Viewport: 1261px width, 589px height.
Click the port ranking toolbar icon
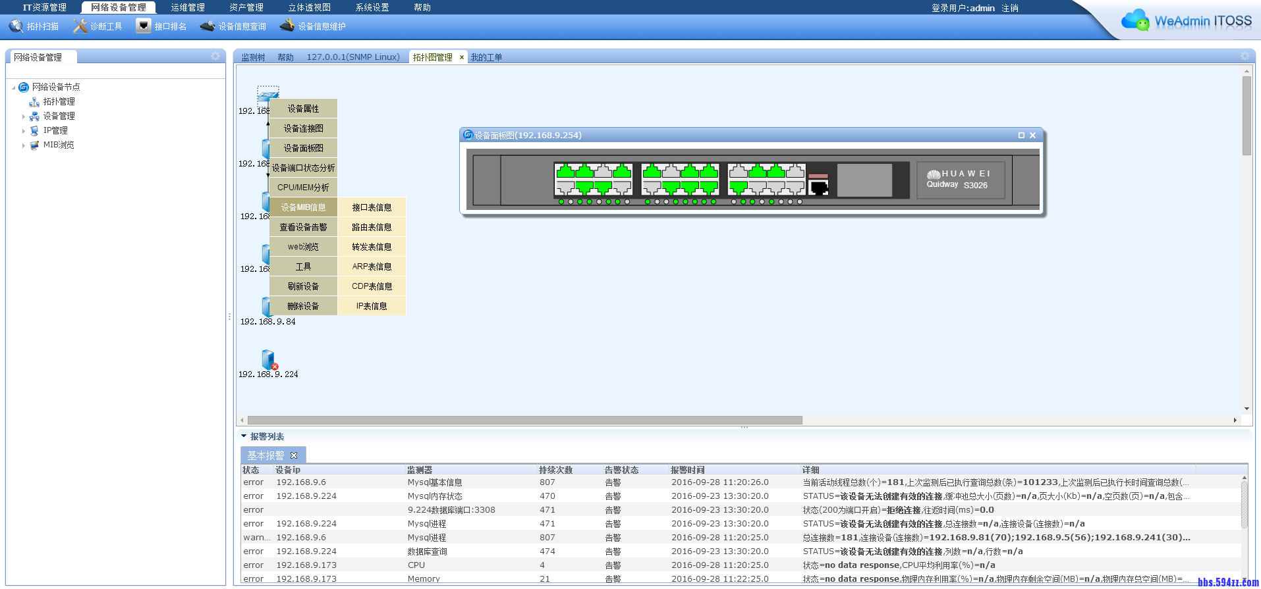pyautogui.click(x=143, y=26)
